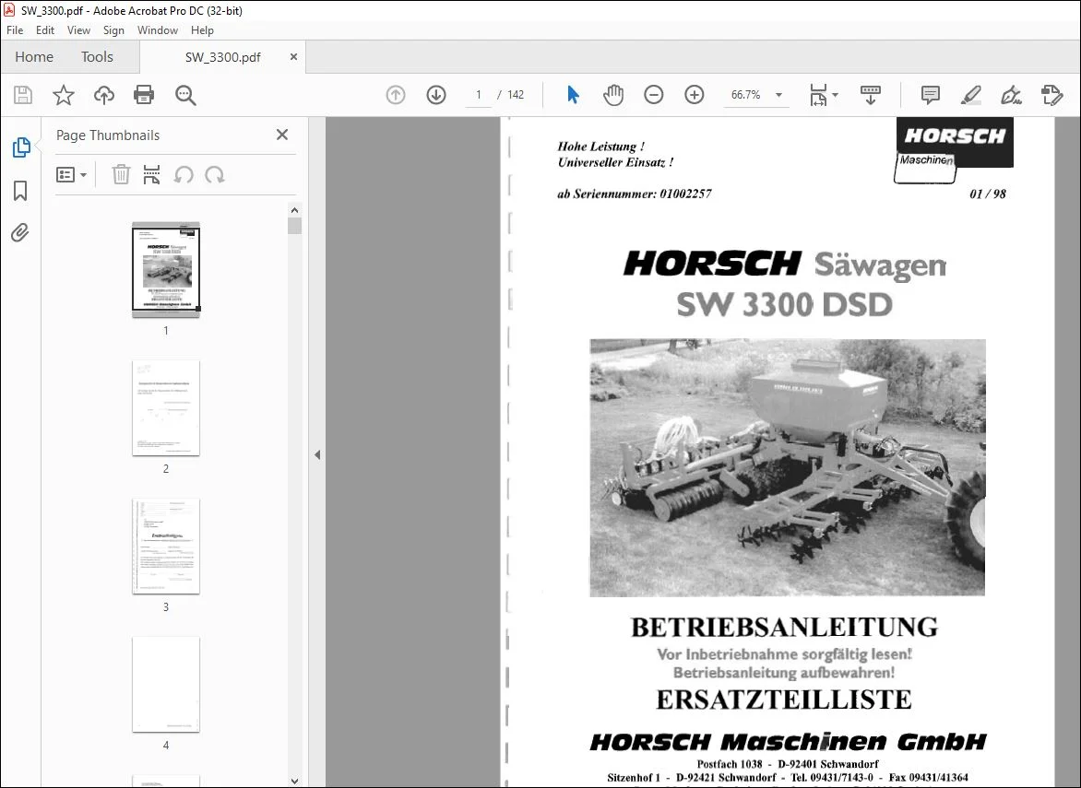Click the seed wagon photo in document

click(788, 467)
